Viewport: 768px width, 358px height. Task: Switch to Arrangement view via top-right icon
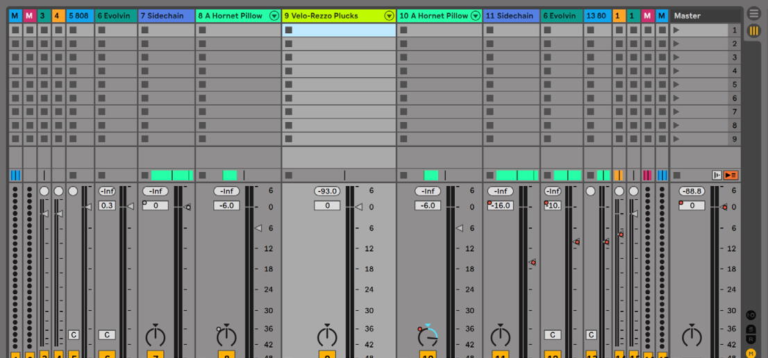[x=753, y=13]
